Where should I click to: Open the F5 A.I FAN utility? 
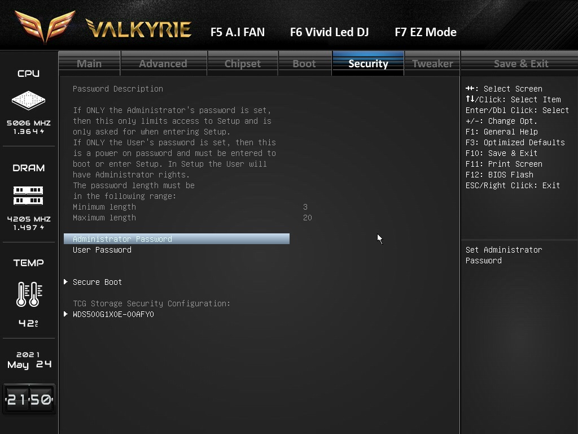(x=237, y=32)
